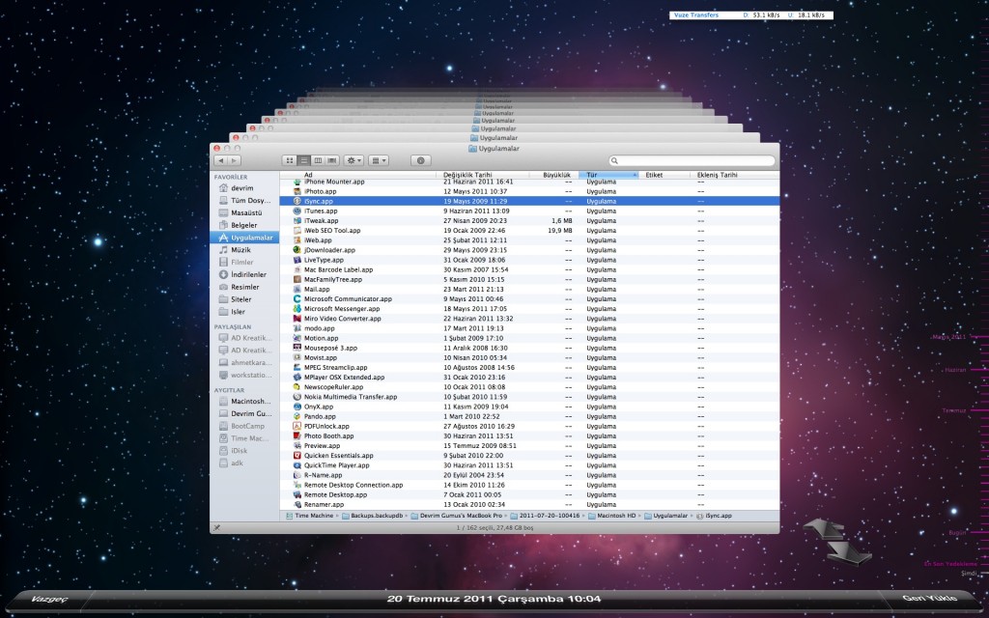
Task: Toggle sort order on Tür column
Action: point(608,175)
